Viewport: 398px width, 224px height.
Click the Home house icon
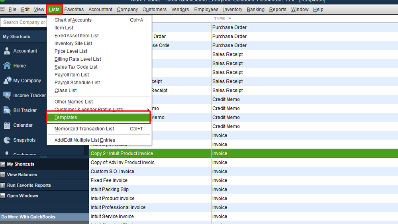(x=7, y=66)
